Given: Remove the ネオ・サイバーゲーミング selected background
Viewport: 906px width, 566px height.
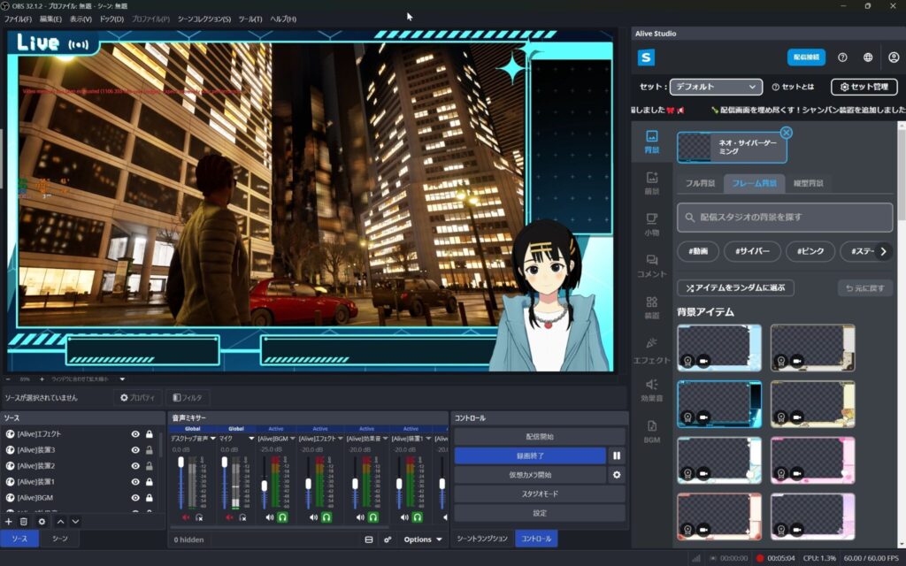Looking at the screenshot, I should pyautogui.click(x=786, y=133).
